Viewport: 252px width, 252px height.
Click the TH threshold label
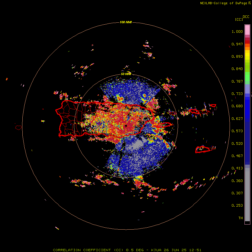point(241,218)
